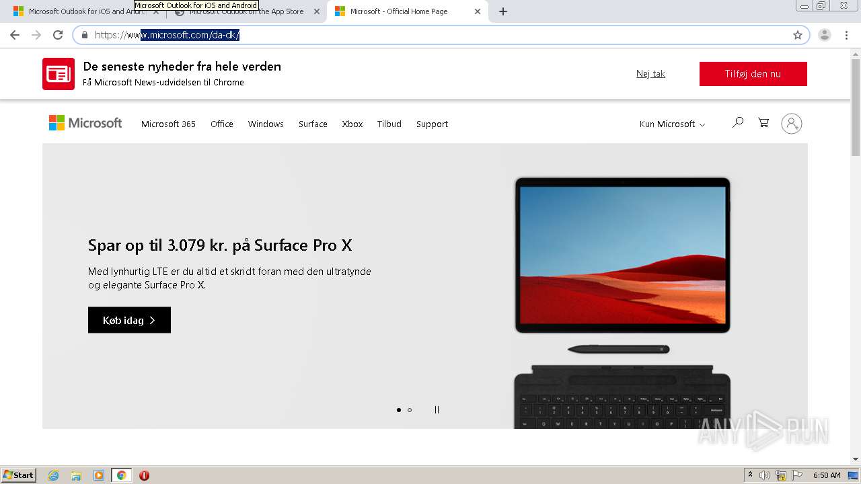The width and height of the screenshot is (861, 484).
Task: Open the Chrome profile avatar icon
Action: 825,35
